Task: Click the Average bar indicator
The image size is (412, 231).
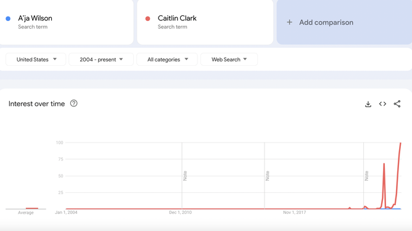Action: [32, 208]
